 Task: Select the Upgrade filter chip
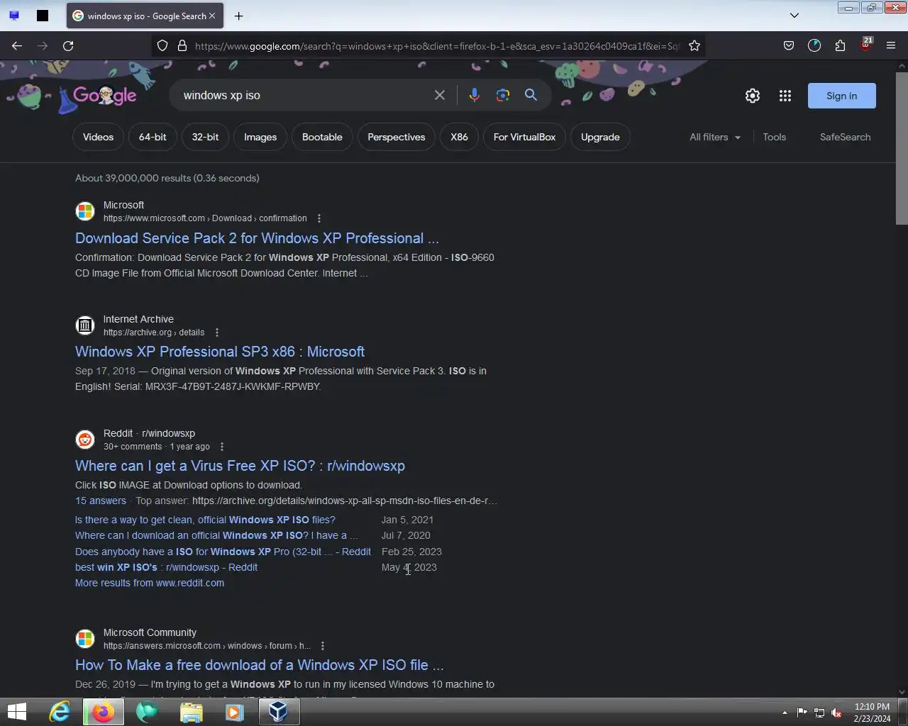click(x=600, y=137)
